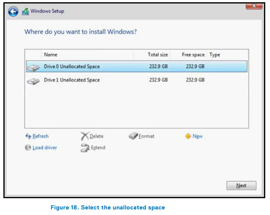Sort drives by Total size column
The height and width of the screenshot is (215, 270).
(x=158, y=55)
